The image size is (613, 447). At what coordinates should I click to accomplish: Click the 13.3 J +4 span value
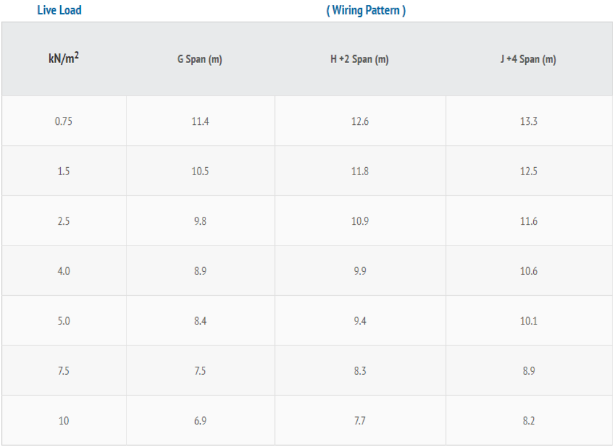coord(528,121)
